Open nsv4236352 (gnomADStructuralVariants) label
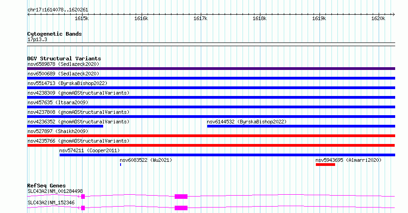408x213 pixels. [78, 122]
